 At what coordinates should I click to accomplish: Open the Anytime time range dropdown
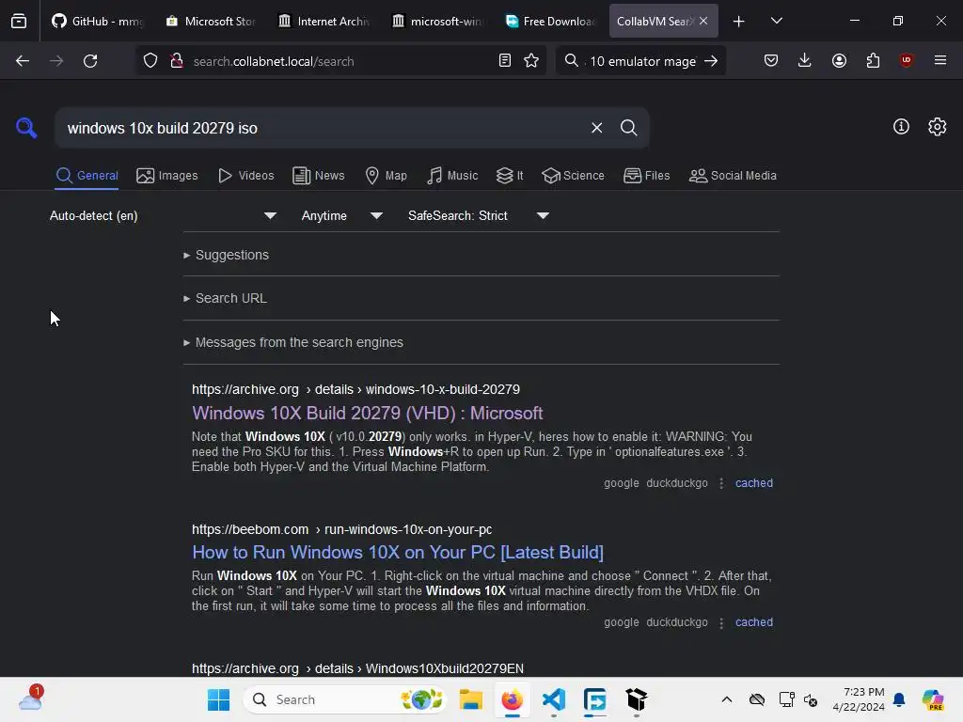pos(342,216)
